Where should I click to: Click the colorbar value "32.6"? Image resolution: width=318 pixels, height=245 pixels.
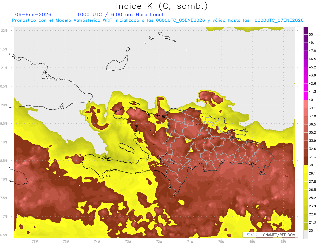point(313,149)
